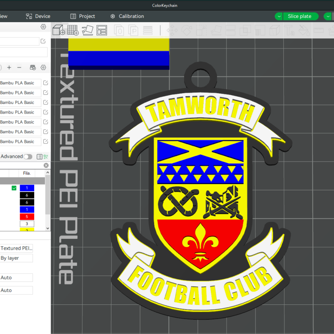Screen dimensions: 334x334
Task: Click the Arrange all objects icon
Action: coord(101,30)
